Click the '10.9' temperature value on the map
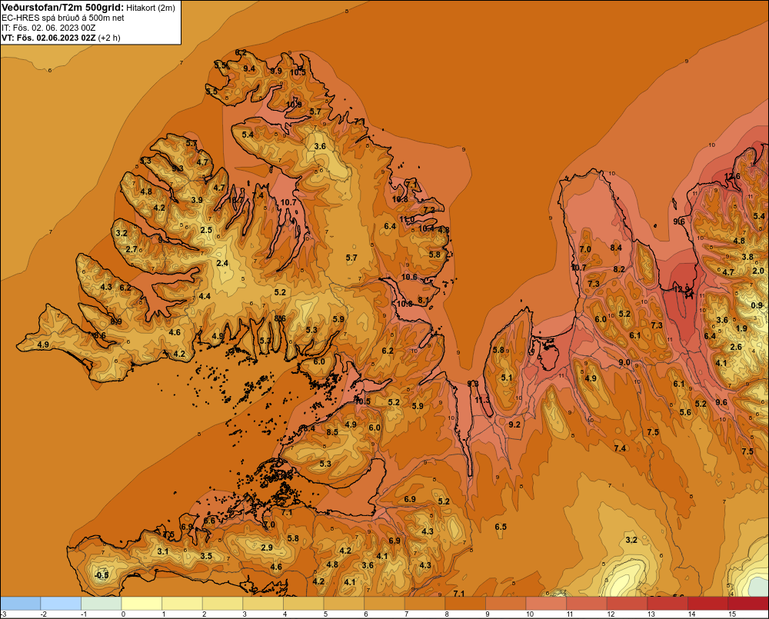This screenshot has height=619, width=769. point(294,104)
